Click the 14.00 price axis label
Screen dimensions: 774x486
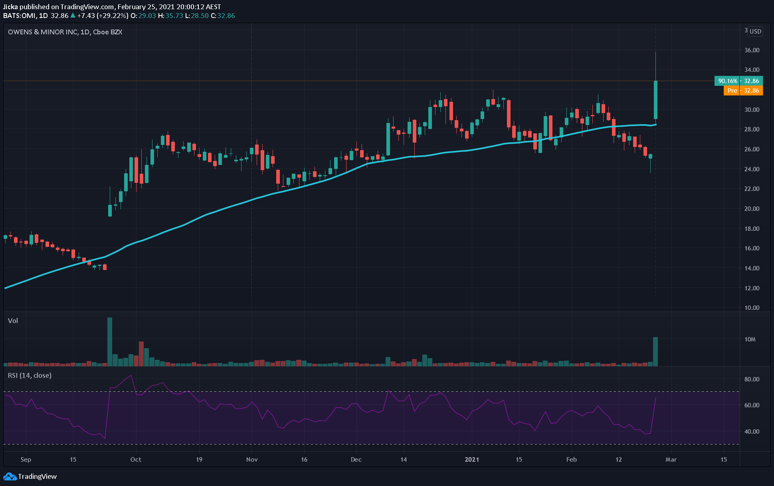click(x=752, y=268)
